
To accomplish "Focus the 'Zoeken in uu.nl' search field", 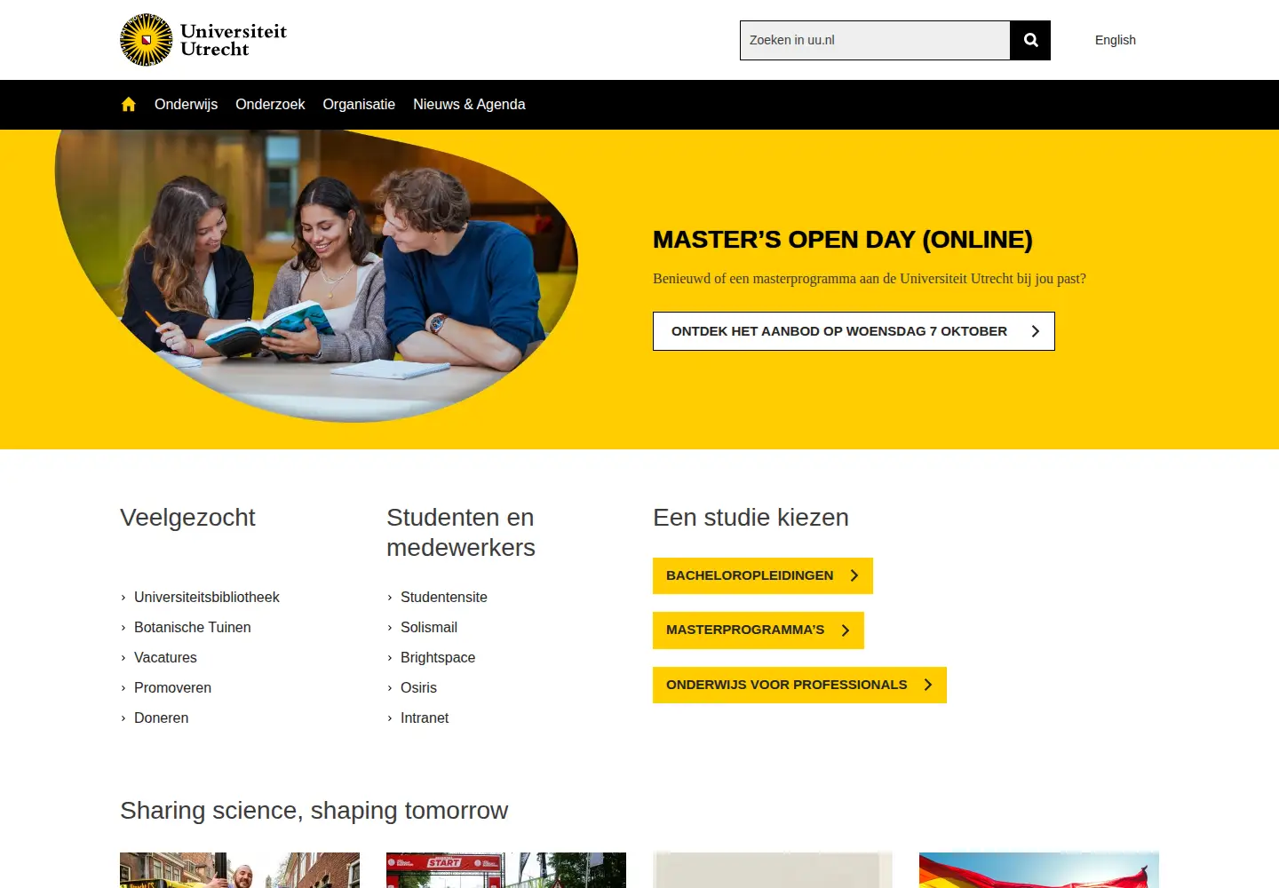I will pyautogui.click(x=875, y=40).
